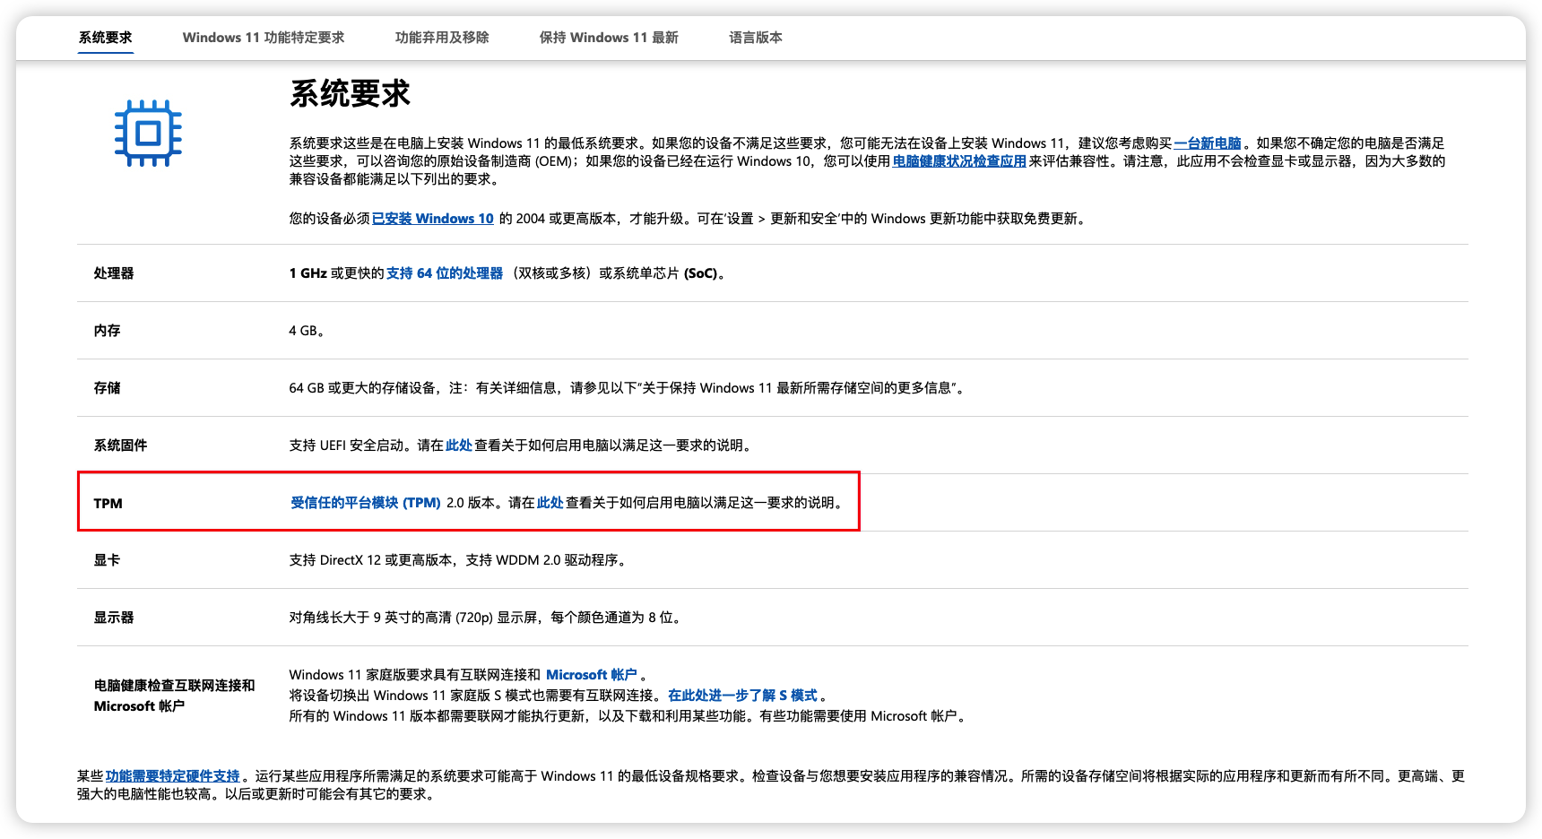Open the 在此处进一步了解 S 模式 link

[x=745, y=695]
